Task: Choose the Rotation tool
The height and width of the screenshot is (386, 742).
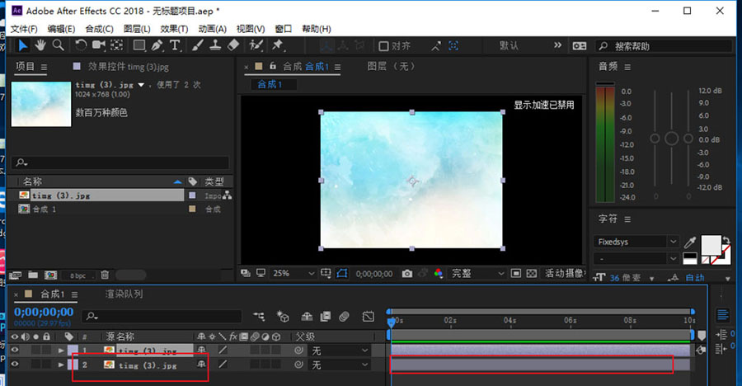Action: click(81, 45)
